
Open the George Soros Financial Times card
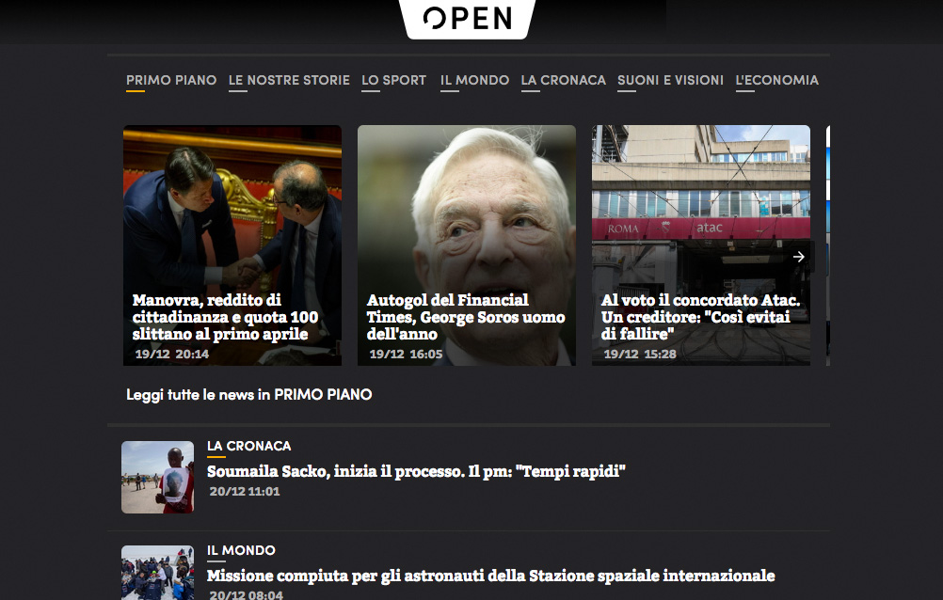click(467, 245)
